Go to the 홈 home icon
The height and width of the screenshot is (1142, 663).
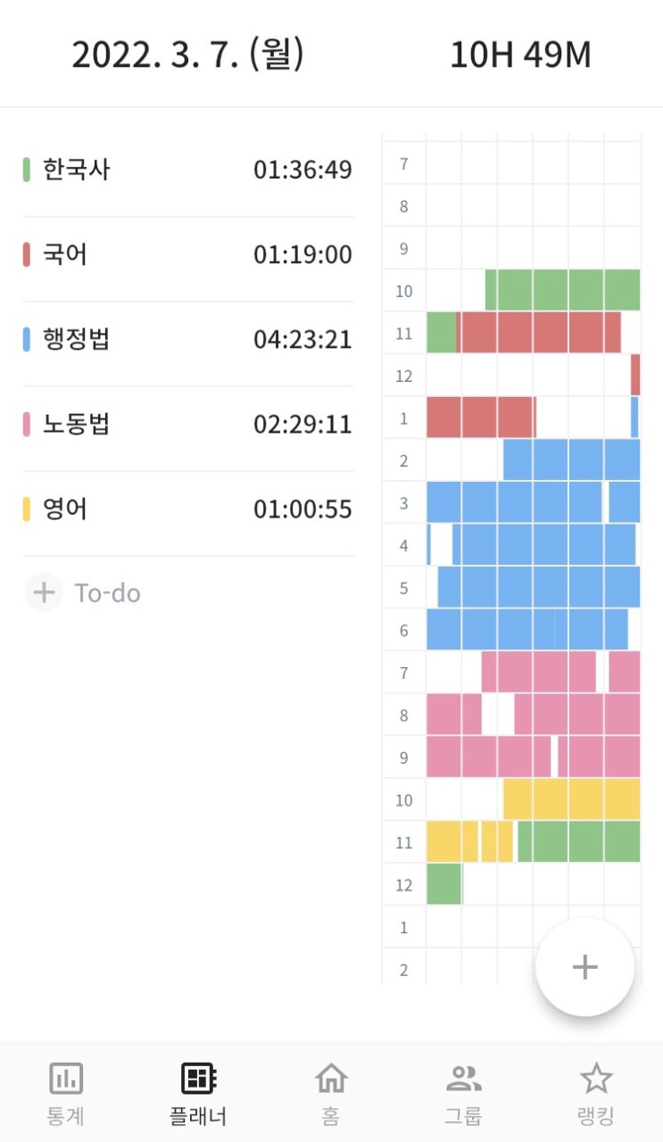pyautogui.click(x=331, y=1079)
